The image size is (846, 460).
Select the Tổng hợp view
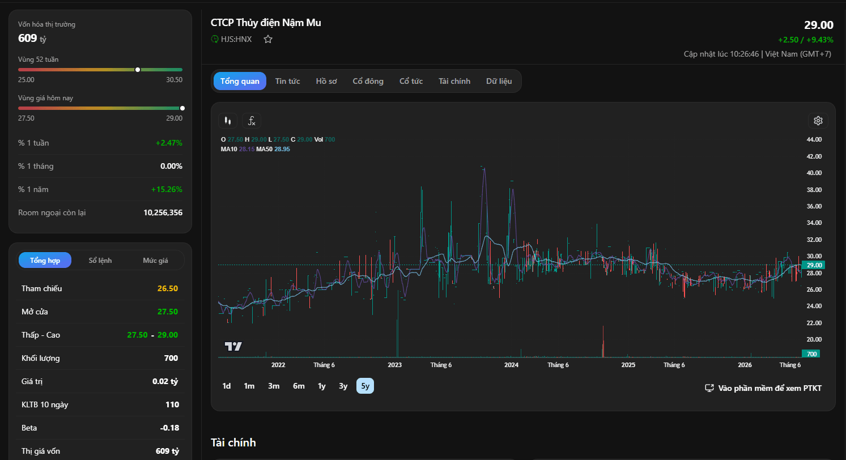click(x=45, y=261)
